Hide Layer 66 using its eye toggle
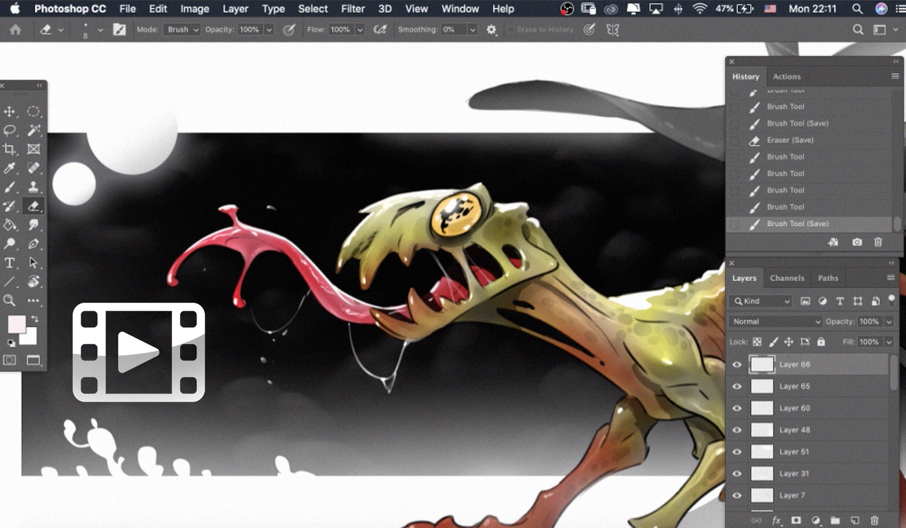Viewport: 906px width, 528px height. point(736,364)
